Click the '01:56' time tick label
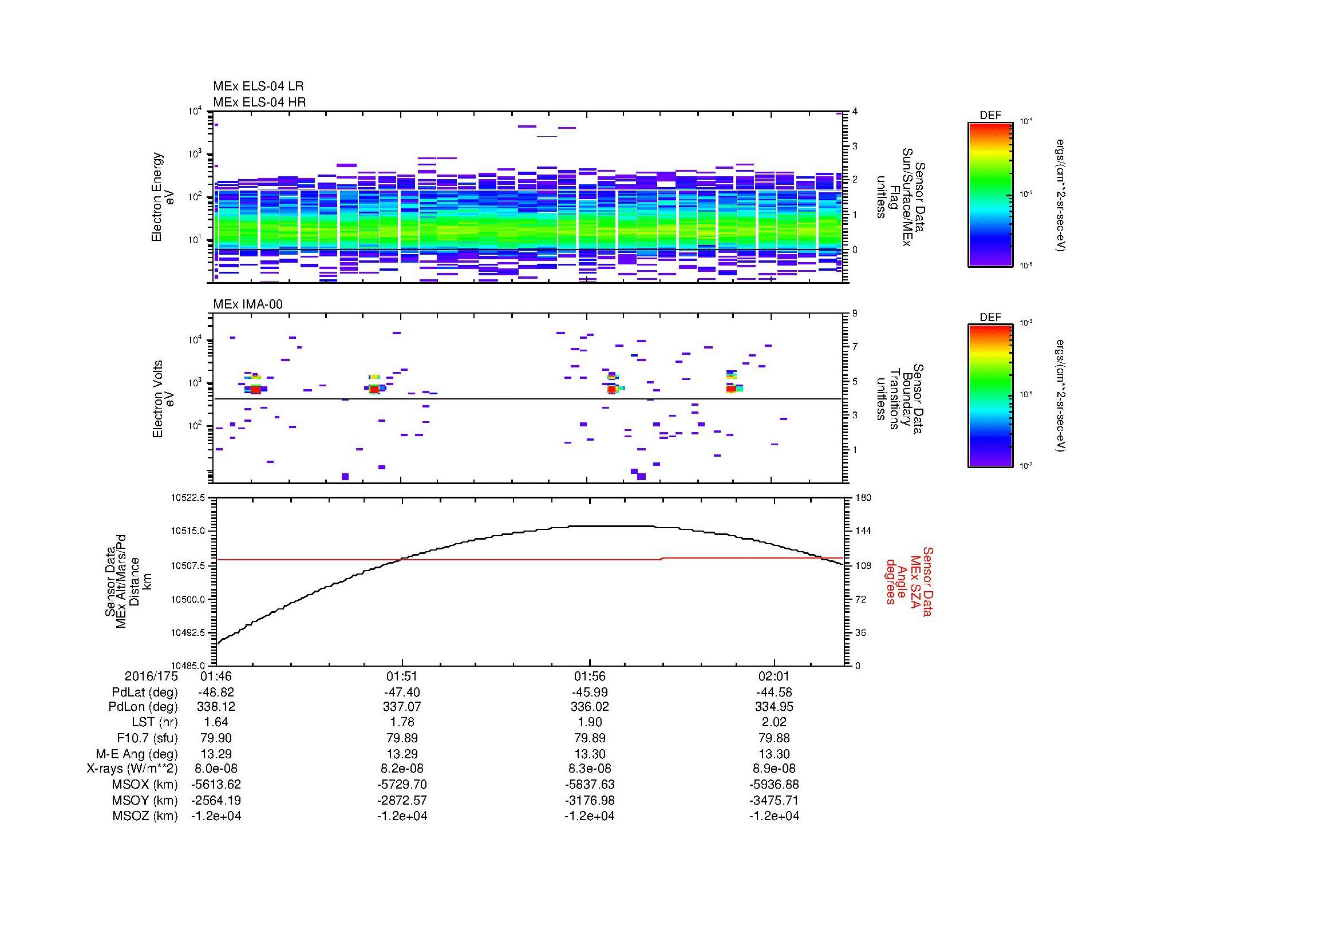This screenshot has width=1339, height=946. pos(590,676)
